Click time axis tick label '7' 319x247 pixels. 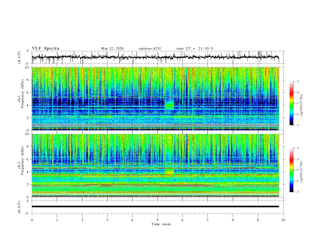(208, 220)
